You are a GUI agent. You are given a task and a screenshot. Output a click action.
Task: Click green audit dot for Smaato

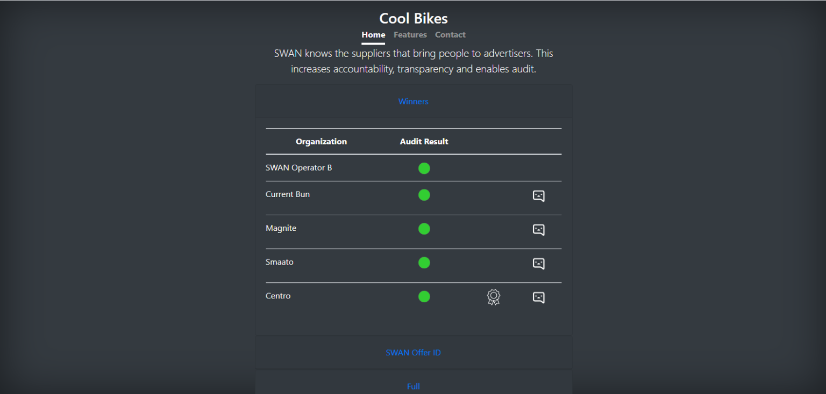pyautogui.click(x=424, y=262)
